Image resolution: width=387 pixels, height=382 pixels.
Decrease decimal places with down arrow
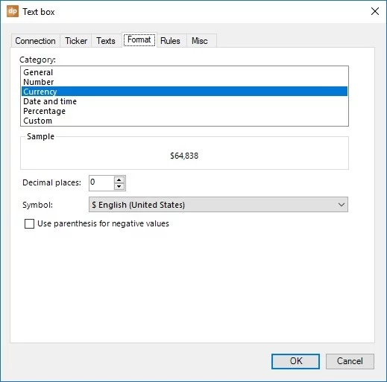(x=119, y=186)
